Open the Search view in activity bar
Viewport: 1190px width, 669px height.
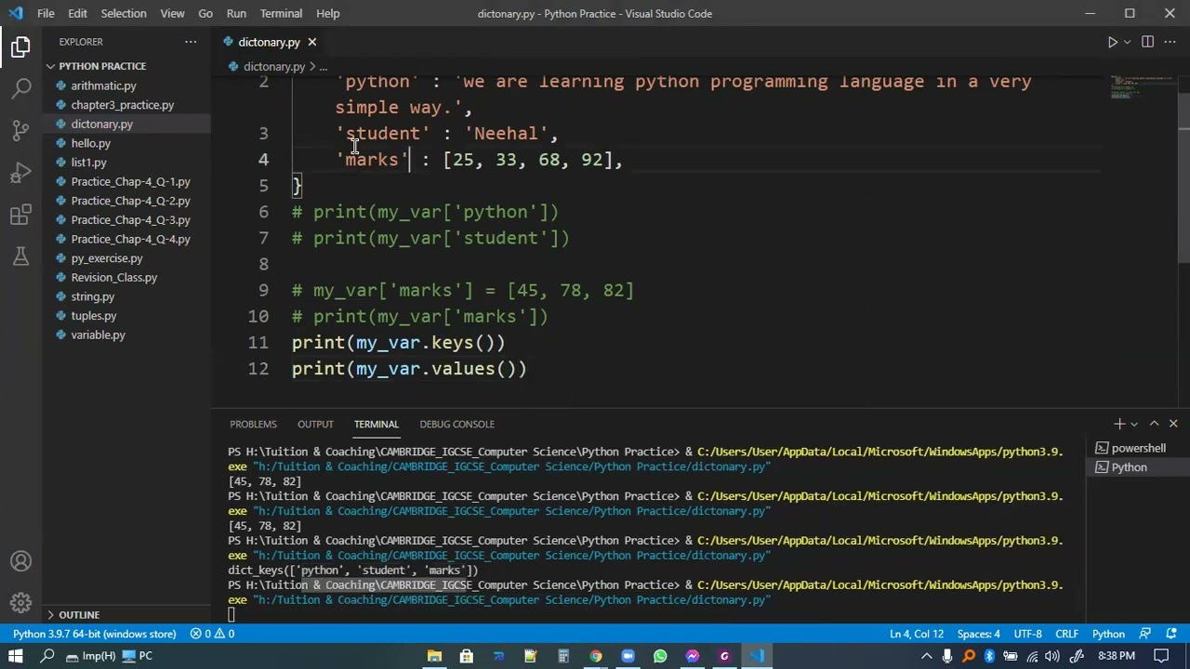click(20, 88)
